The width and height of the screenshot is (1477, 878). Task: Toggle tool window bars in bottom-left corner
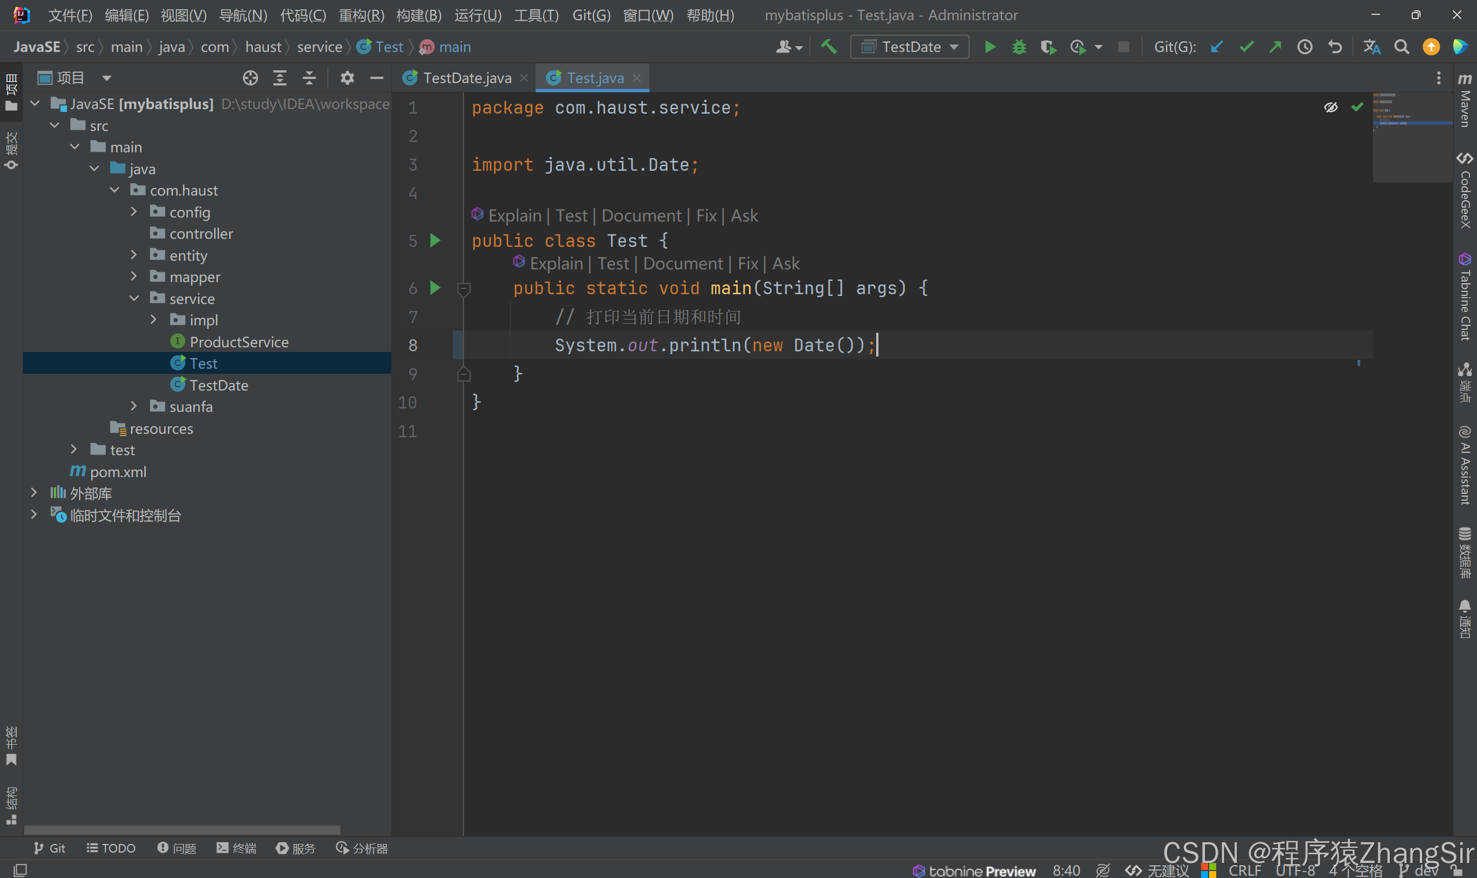20,870
